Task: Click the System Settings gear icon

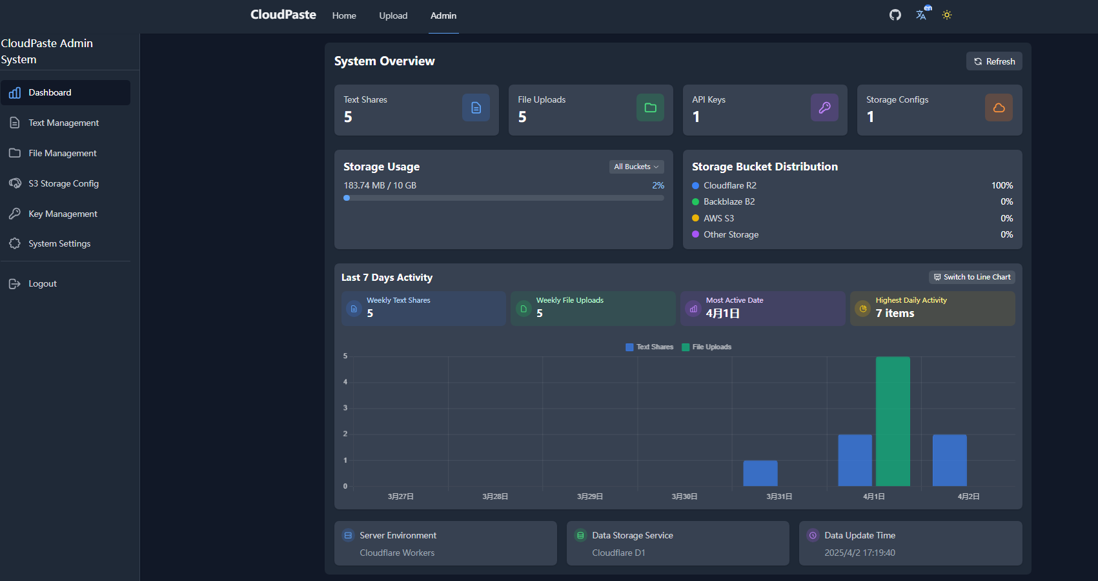Action: click(15, 243)
